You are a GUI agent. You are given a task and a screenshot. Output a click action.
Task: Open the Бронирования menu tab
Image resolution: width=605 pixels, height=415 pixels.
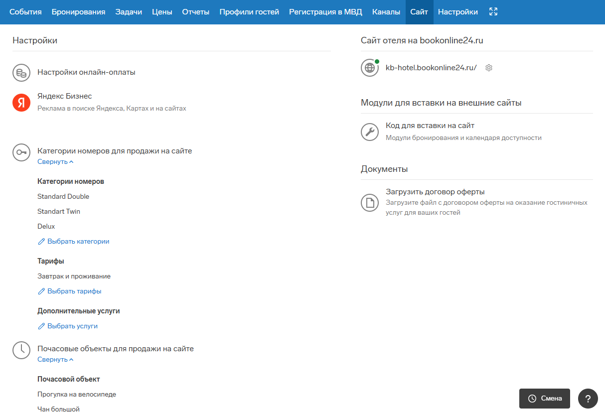(78, 12)
